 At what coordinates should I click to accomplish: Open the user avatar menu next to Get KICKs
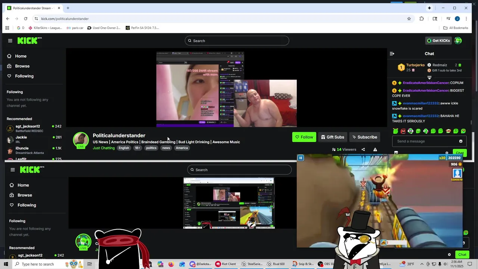click(x=458, y=40)
